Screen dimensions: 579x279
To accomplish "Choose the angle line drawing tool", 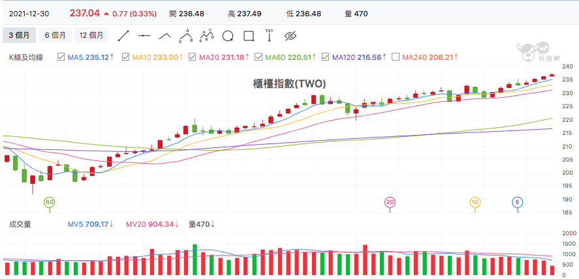I will tap(165, 36).
